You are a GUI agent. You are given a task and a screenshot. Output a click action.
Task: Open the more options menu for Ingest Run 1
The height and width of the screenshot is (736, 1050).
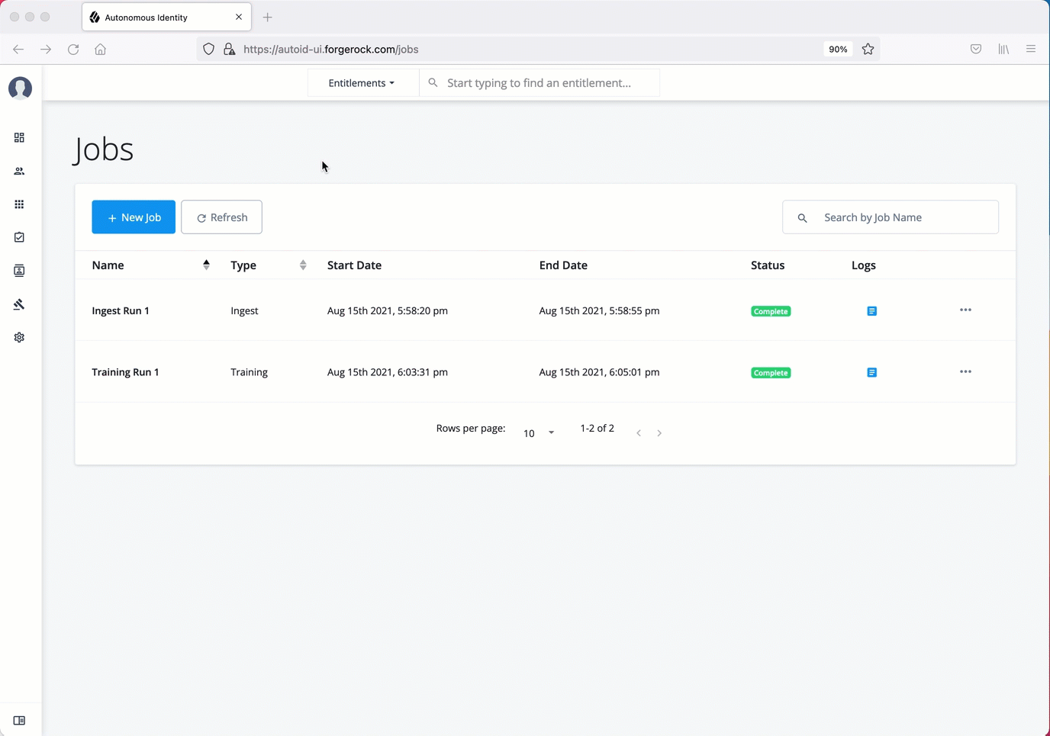[x=965, y=310]
